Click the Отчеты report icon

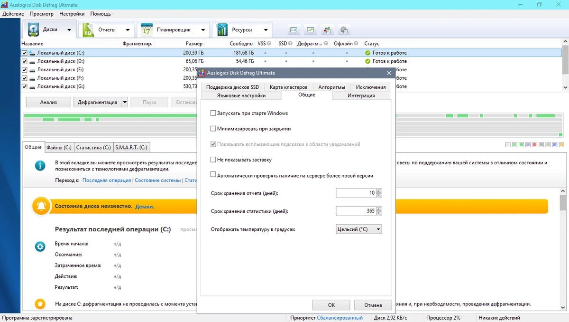(89, 29)
